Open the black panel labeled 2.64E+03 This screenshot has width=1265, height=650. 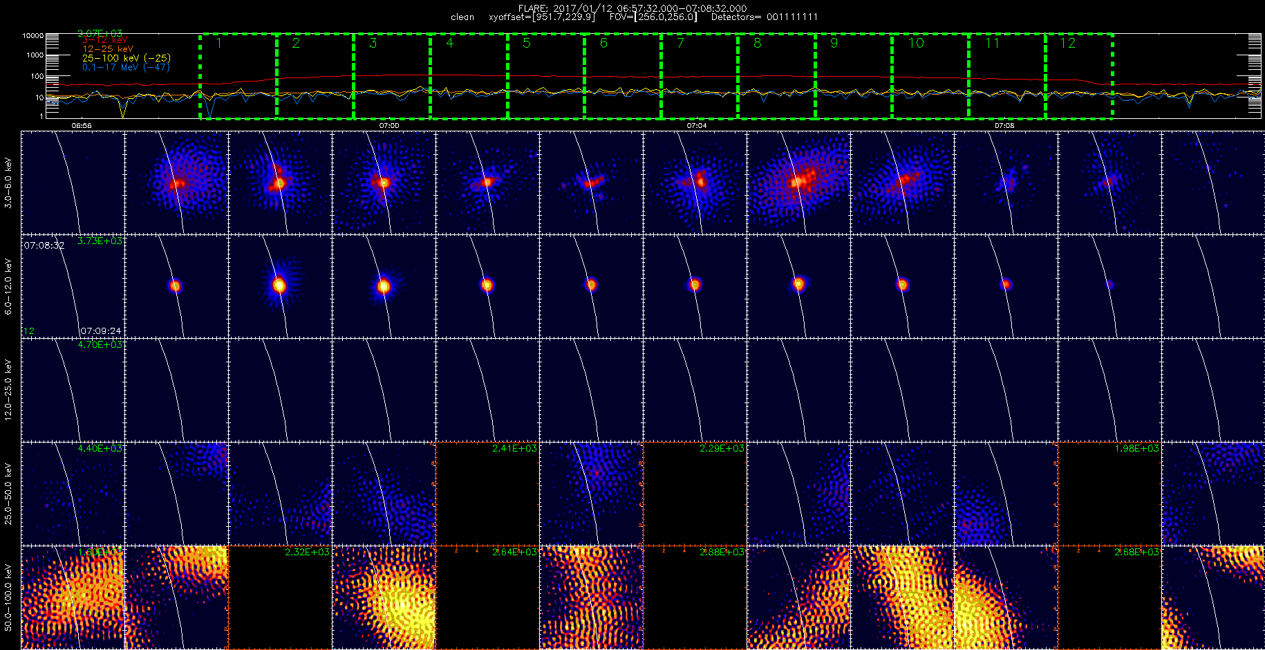pyautogui.click(x=487, y=597)
